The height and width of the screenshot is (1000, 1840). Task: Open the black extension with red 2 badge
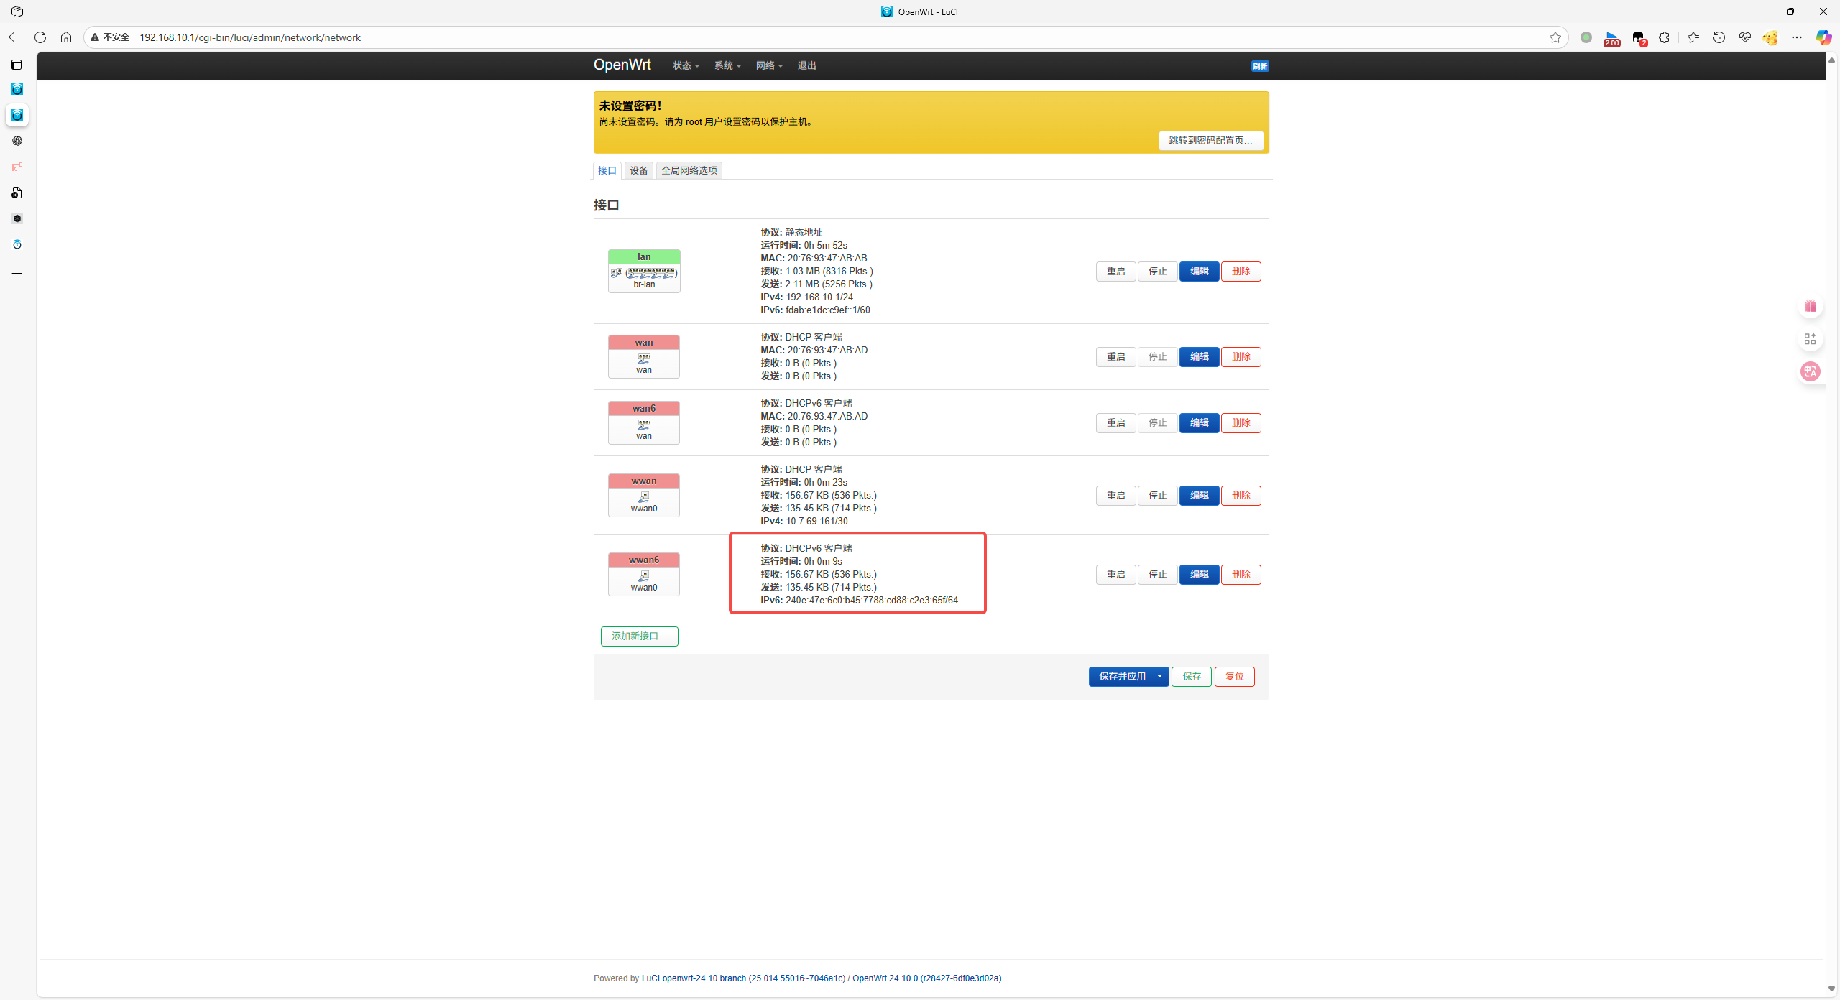(1639, 38)
